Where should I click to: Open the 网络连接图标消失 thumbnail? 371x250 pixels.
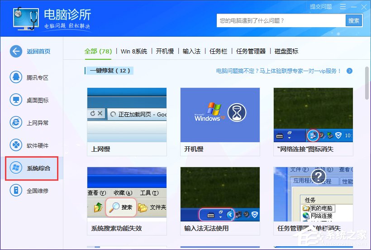[x=313, y=115]
